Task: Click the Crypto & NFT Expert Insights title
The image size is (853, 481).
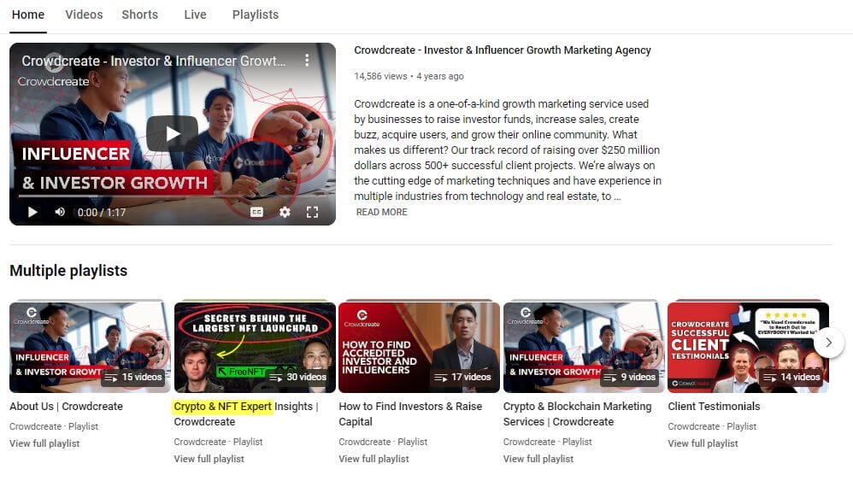Action: tap(246, 414)
